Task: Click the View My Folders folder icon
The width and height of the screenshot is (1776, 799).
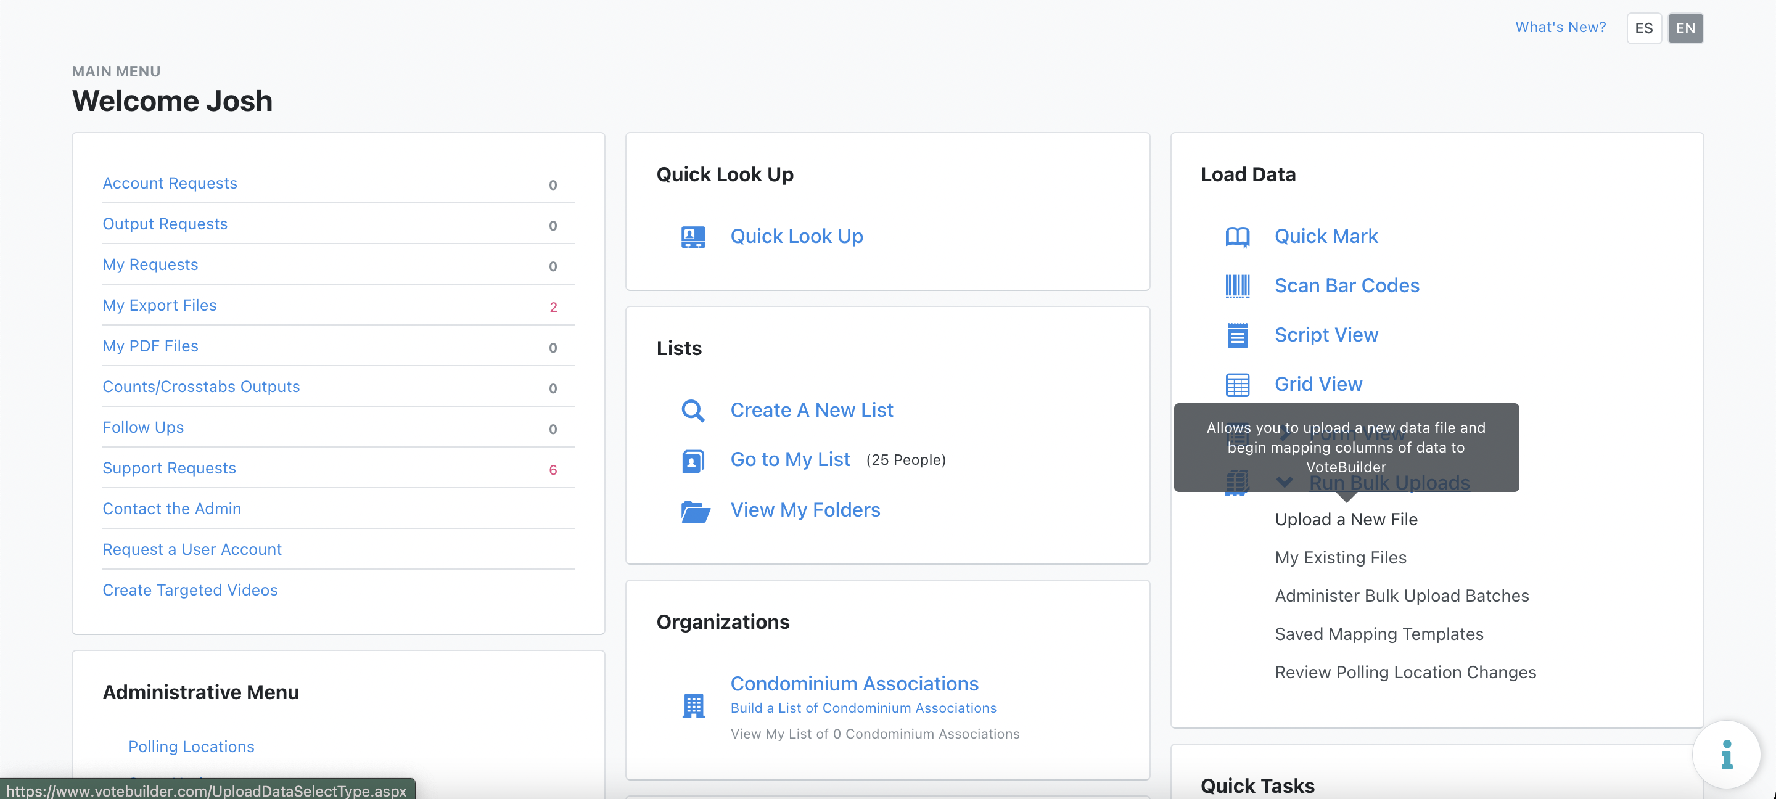Action: (695, 511)
